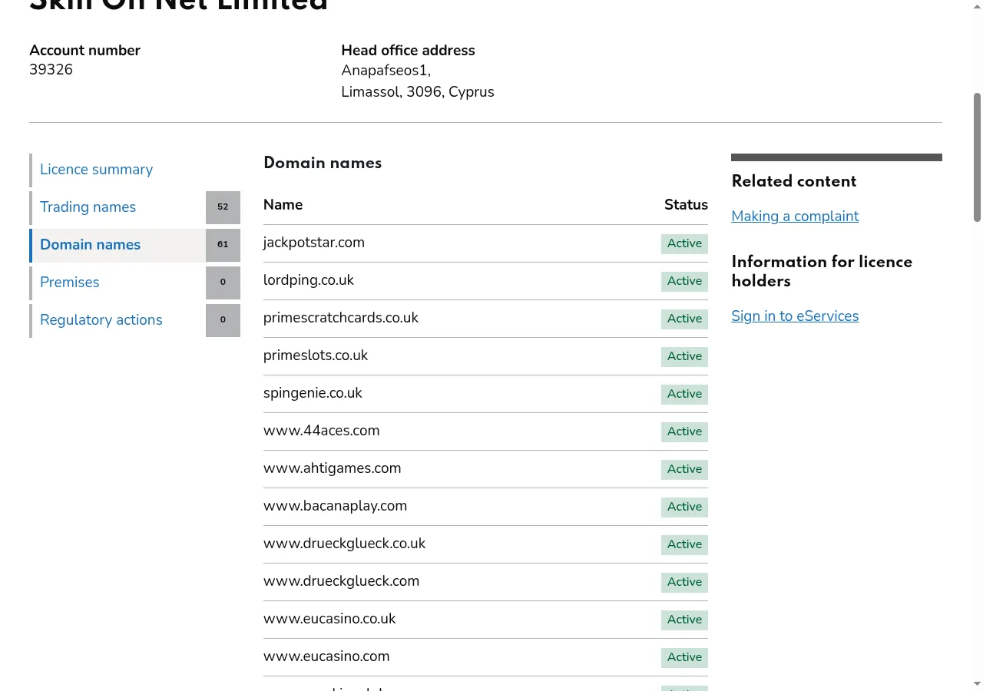Switch to the Trading names tab
The height and width of the screenshot is (691, 983).
pyautogui.click(x=88, y=207)
